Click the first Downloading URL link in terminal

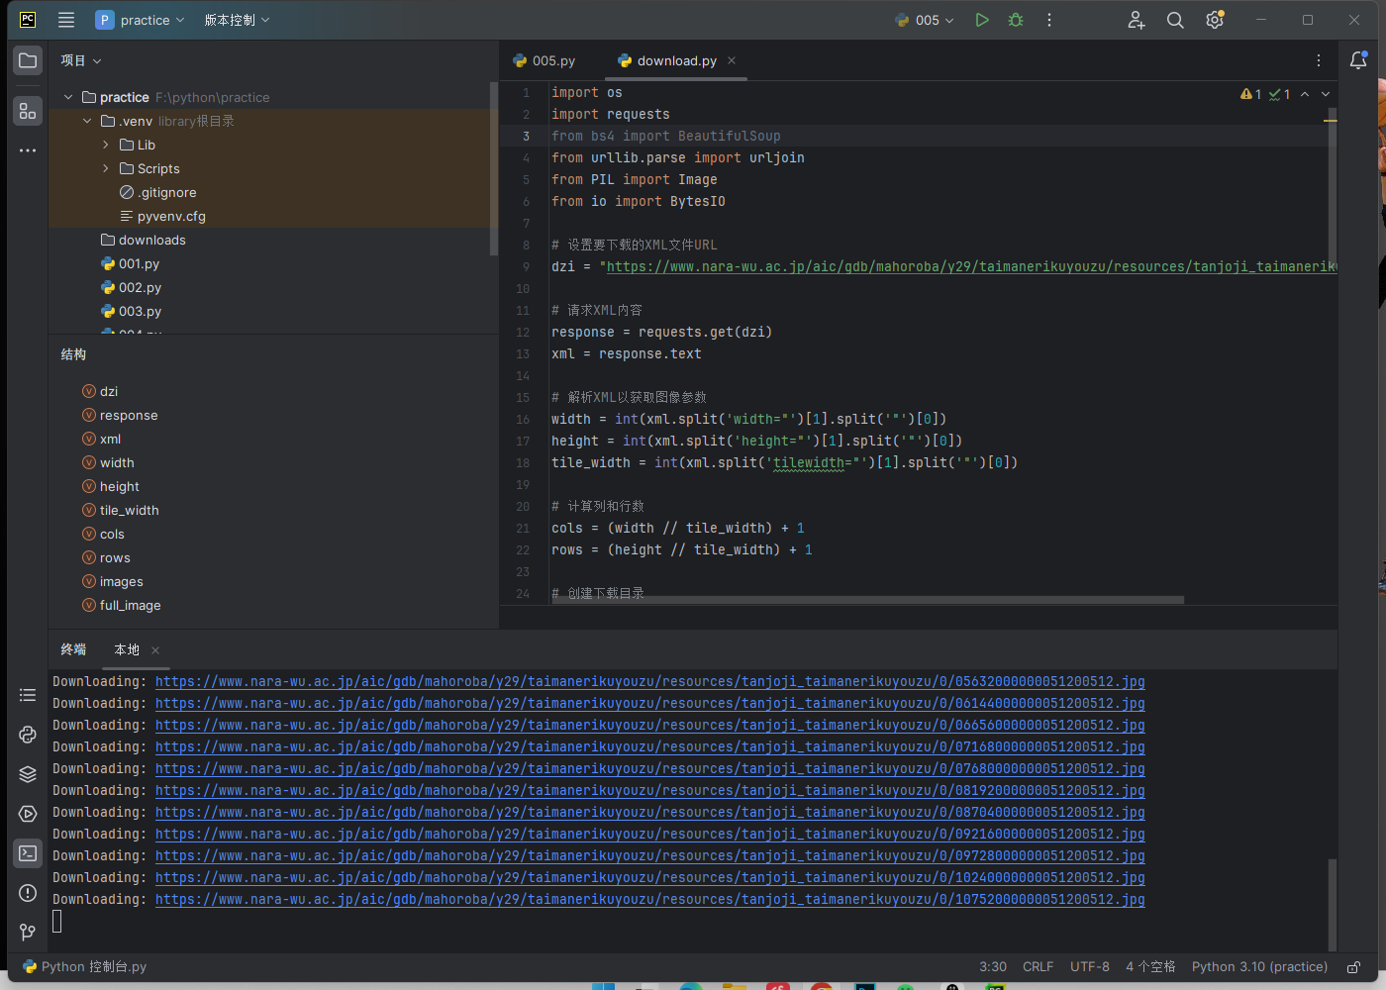(649, 681)
